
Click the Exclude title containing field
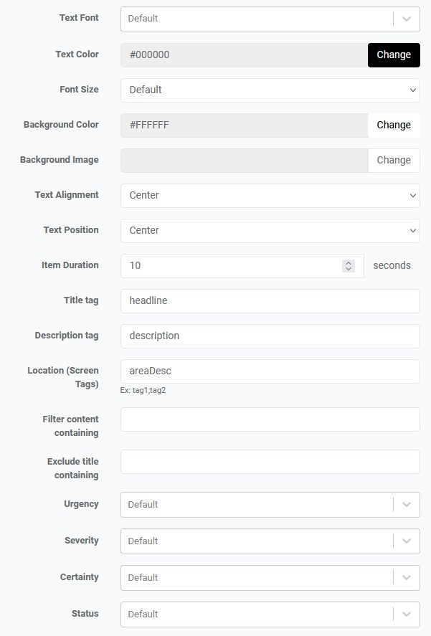270,461
